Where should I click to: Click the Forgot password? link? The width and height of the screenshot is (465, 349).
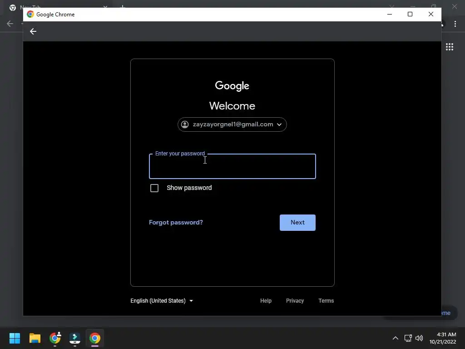coord(176,222)
